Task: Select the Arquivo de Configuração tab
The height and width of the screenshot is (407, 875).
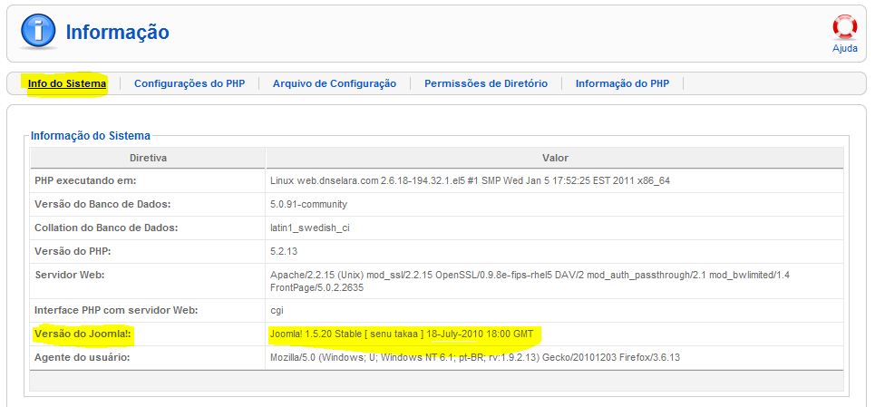Action: (335, 83)
